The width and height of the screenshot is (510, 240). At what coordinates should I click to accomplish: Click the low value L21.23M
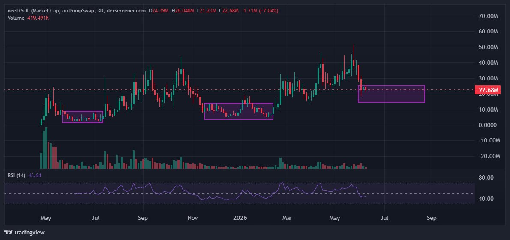coord(207,11)
